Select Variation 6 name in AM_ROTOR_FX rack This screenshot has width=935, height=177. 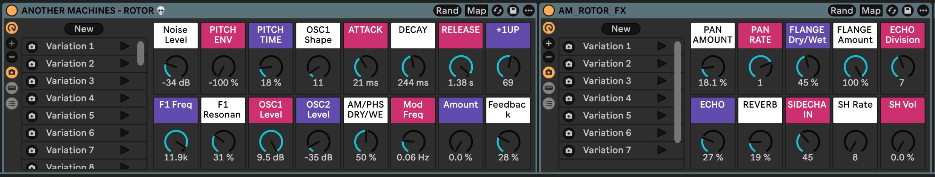pyautogui.click(x=607, y=133)
